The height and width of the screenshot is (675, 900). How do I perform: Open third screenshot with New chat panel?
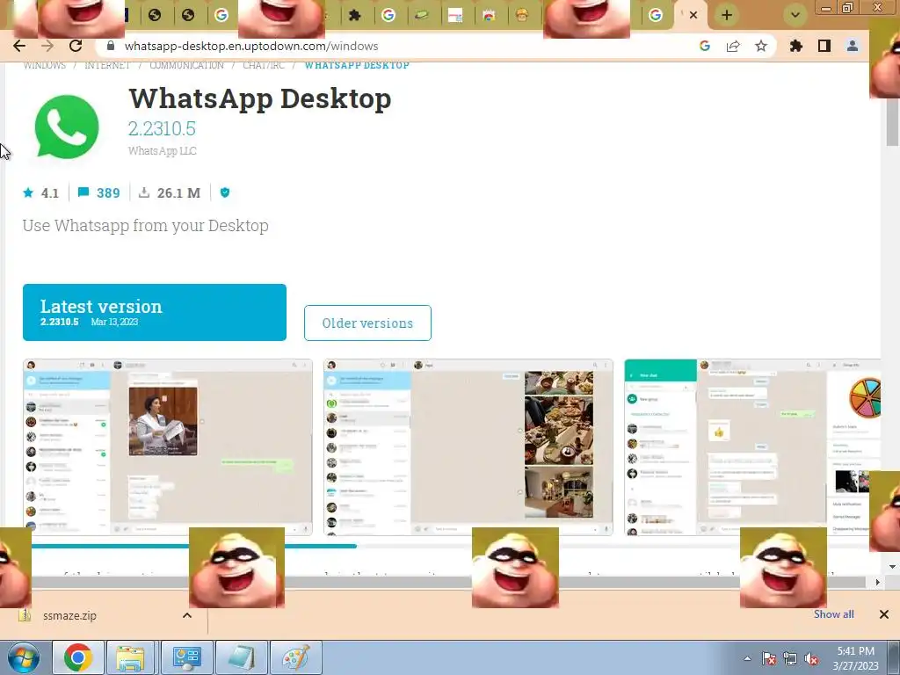click(752, 447)
